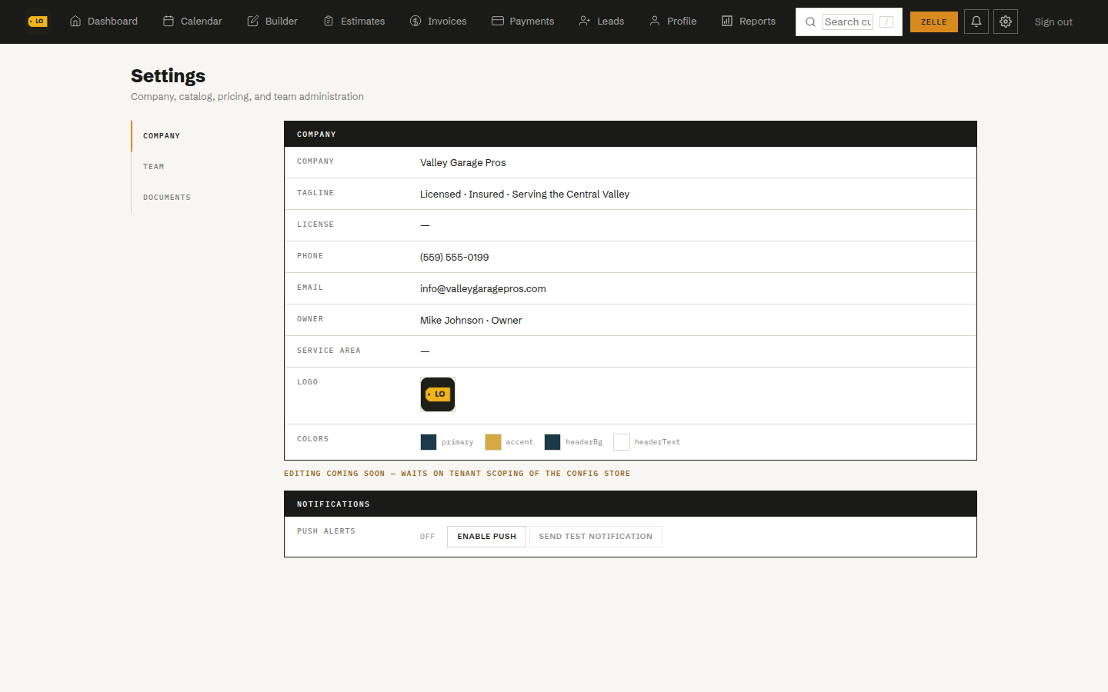The height and width of the screenshot is (692, 1108).
Task: Select the Company settings tab
Action: click(x=162, y=136)
